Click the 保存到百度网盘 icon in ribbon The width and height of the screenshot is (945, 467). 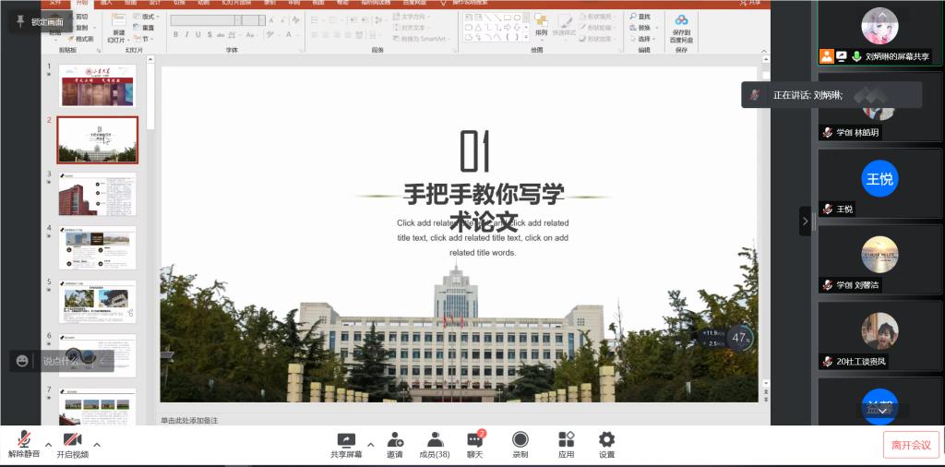point(681,28)
